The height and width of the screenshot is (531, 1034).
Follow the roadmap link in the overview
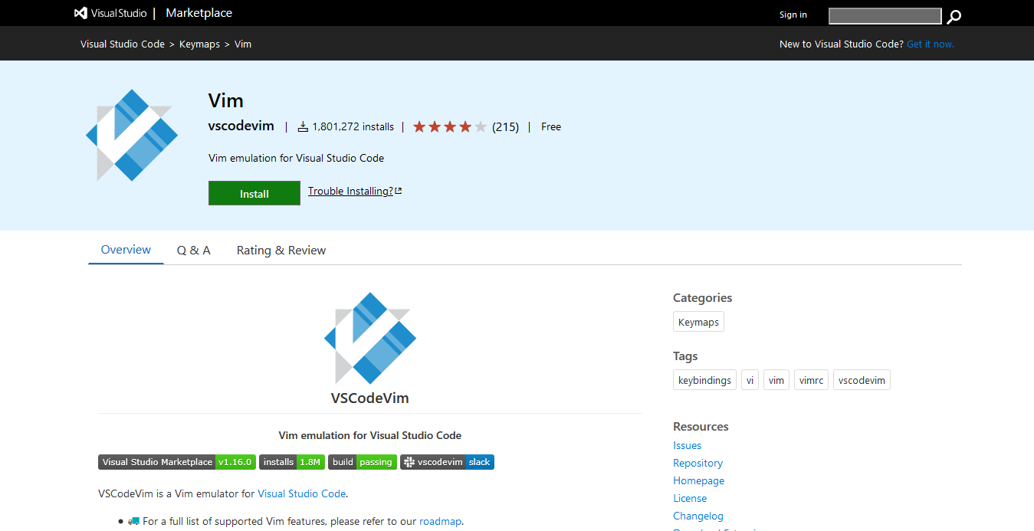tap(440, 521)
